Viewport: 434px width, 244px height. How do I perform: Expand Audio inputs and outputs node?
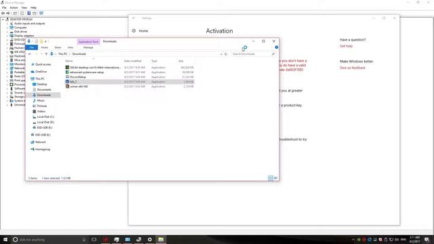[x=7, y=24]
